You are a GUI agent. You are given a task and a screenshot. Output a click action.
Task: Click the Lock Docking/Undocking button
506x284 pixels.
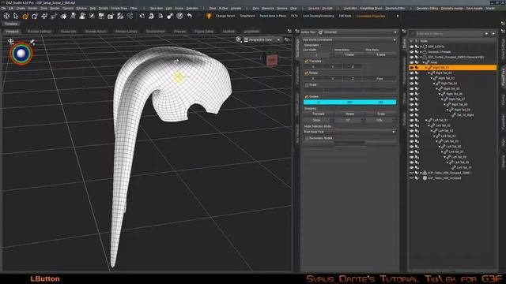318,16
